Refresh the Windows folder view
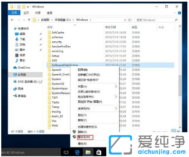The width and height of the screenshot is (189, 157). 129,20
